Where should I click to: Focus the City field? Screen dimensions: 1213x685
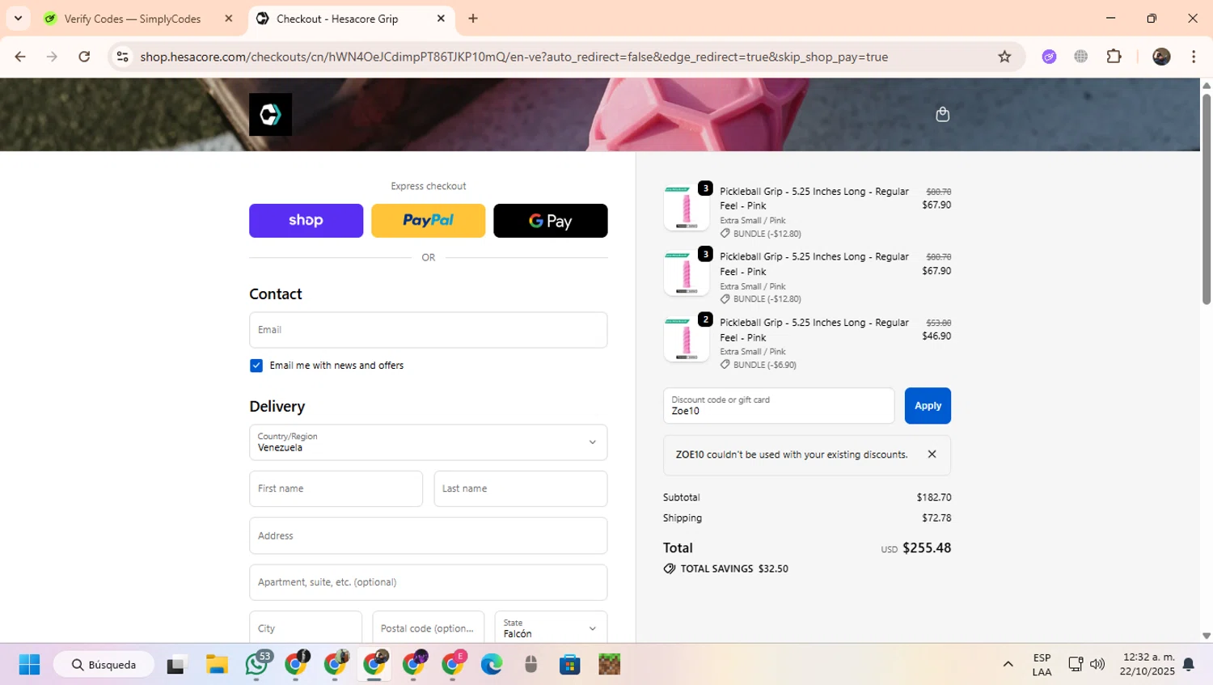click(x=306, y=628)
